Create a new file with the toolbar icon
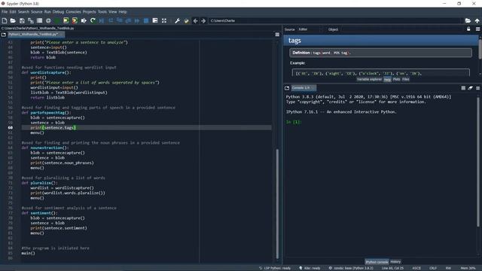This screenshot has height=271, width=482. [5, 20]
